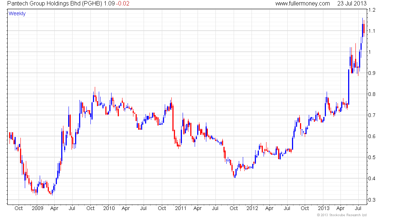This screenshot has width=401, height=218.
Task: Click the 'Jul' label after 2013
Action: point(358,208)
